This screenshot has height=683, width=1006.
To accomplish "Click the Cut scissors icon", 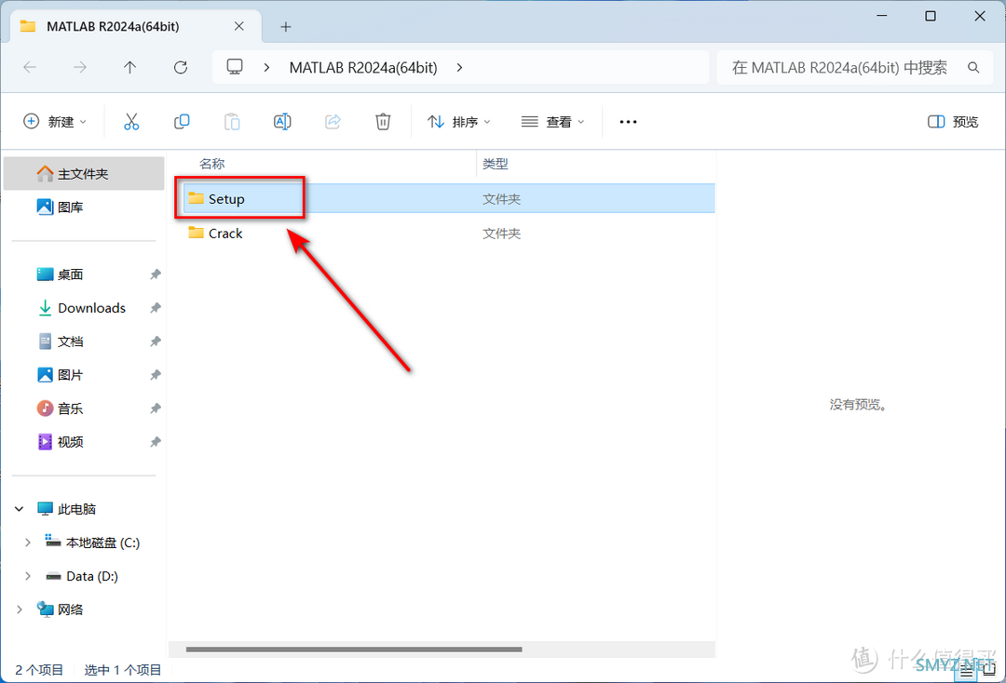I will (131, 122).
